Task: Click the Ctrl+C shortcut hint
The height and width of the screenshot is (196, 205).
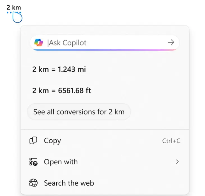Action: 171,141
